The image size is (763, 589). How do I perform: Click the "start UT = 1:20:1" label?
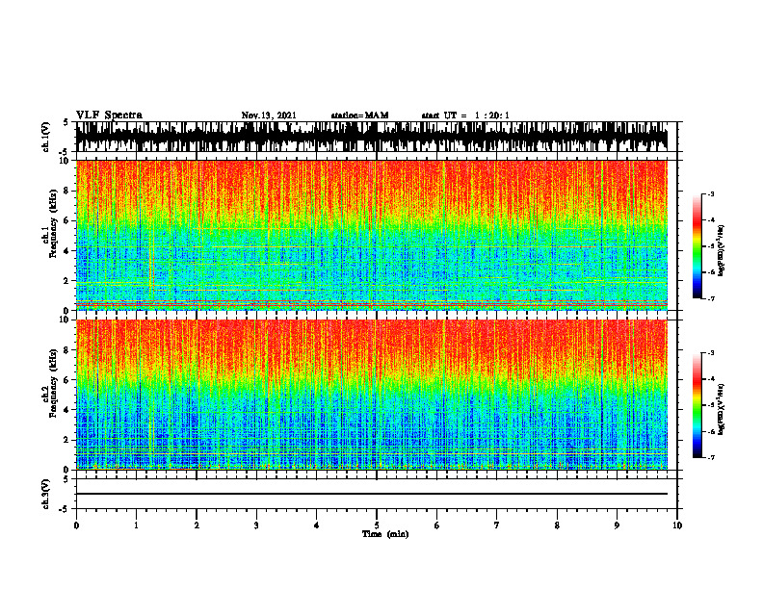(465, 115)
